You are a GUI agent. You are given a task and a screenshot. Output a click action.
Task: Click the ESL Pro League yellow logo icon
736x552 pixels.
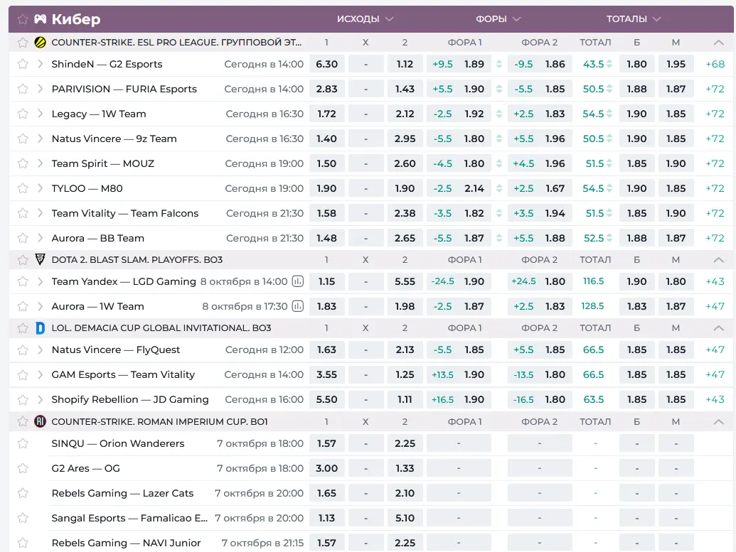41,42
